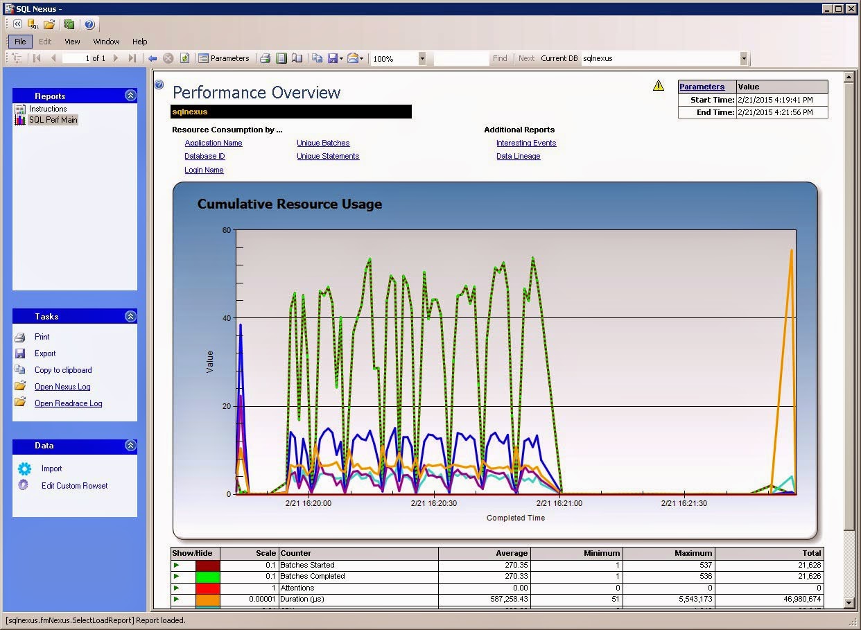Toggle visibility of Duration series

point(176,599)
